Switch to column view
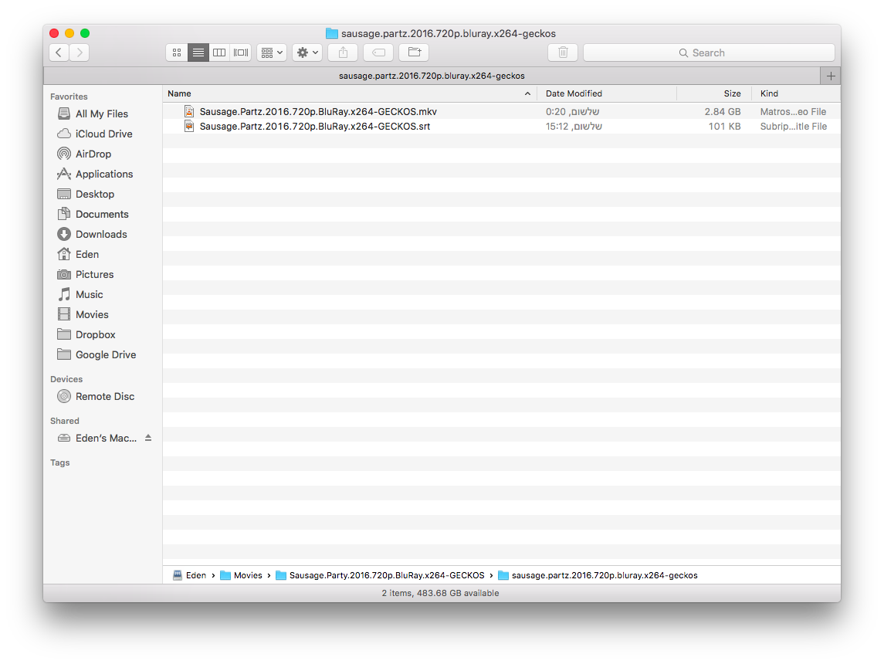Screen dimensions: 884x664 pyautogui.click(x=219, y=53)
